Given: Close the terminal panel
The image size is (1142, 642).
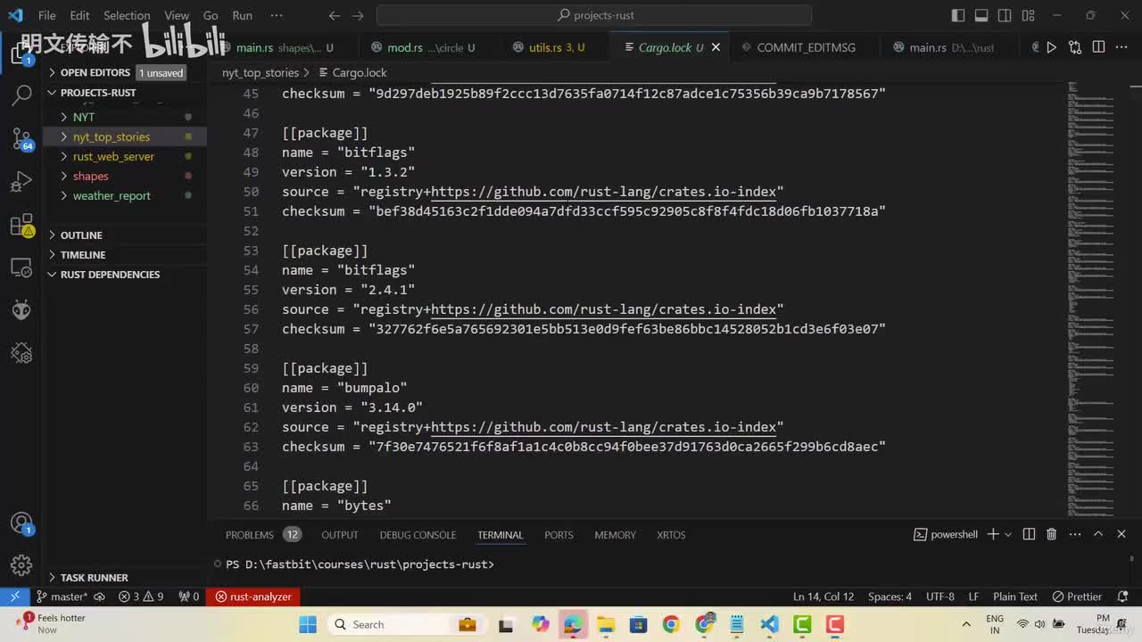Looking at the screenshot, I should (1121, 534).
